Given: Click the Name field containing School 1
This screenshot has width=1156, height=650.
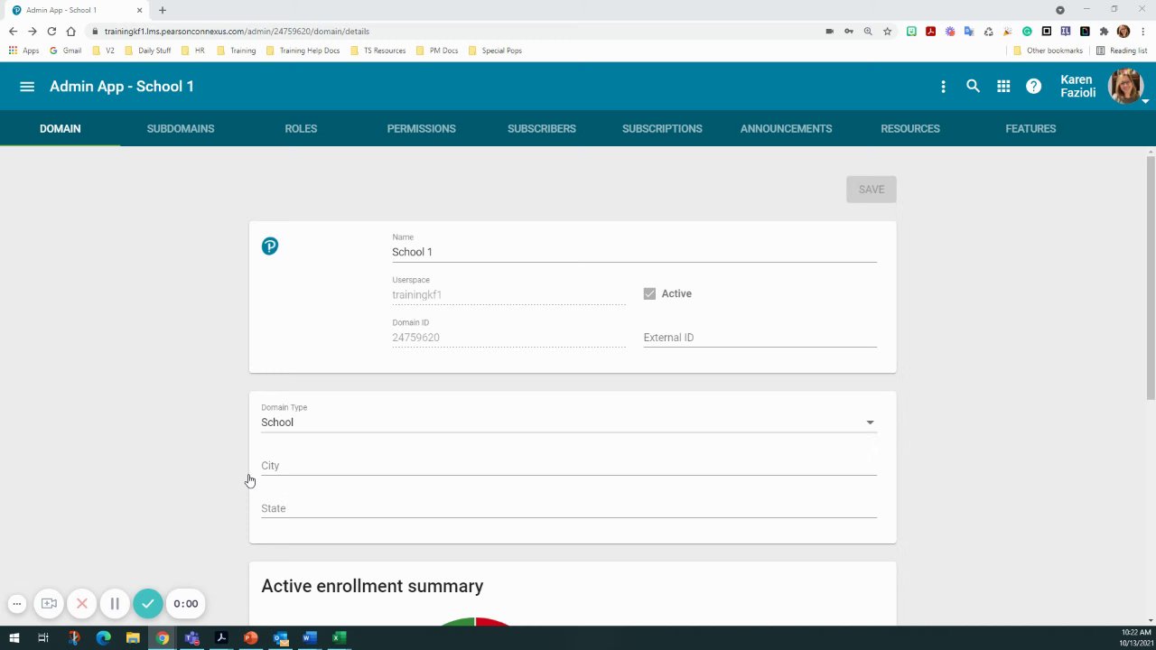Looking at the screenshot, I should 634,252.
